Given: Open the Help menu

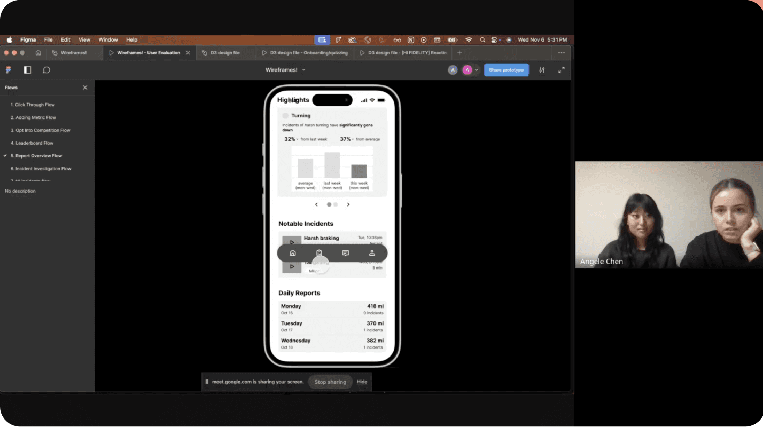Looking at the screenshot, I should coord(131,39).
